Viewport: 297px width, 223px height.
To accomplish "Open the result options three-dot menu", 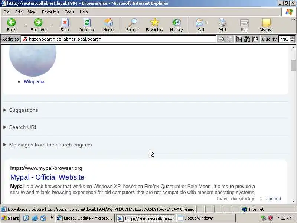I will [261, 199].
